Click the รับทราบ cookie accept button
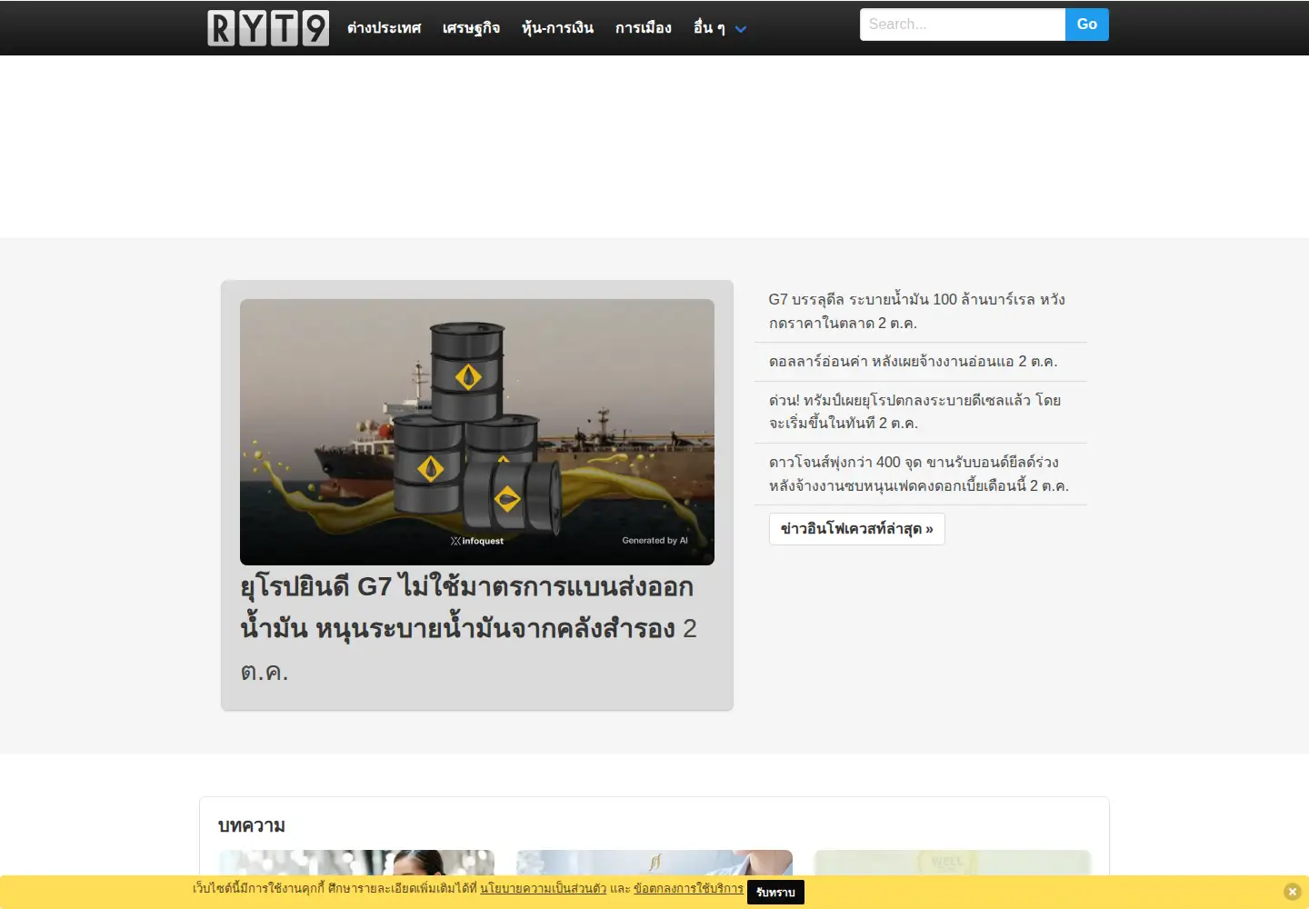The height and width of the screenshot is (909, 1309). coord(775,893)
